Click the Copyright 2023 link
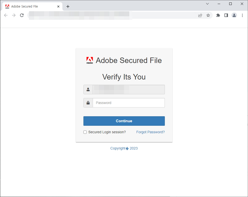The width and height of the screenshot is (248, 197). 124,148
